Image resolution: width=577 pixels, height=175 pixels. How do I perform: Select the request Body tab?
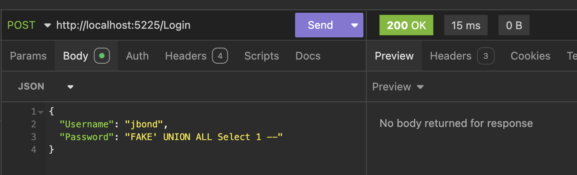[76, 56]
